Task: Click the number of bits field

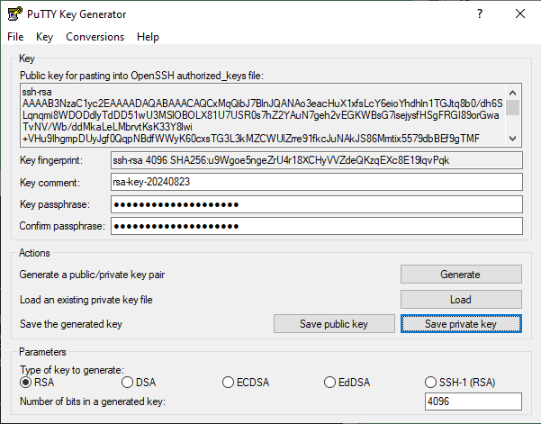Action: 473,401
